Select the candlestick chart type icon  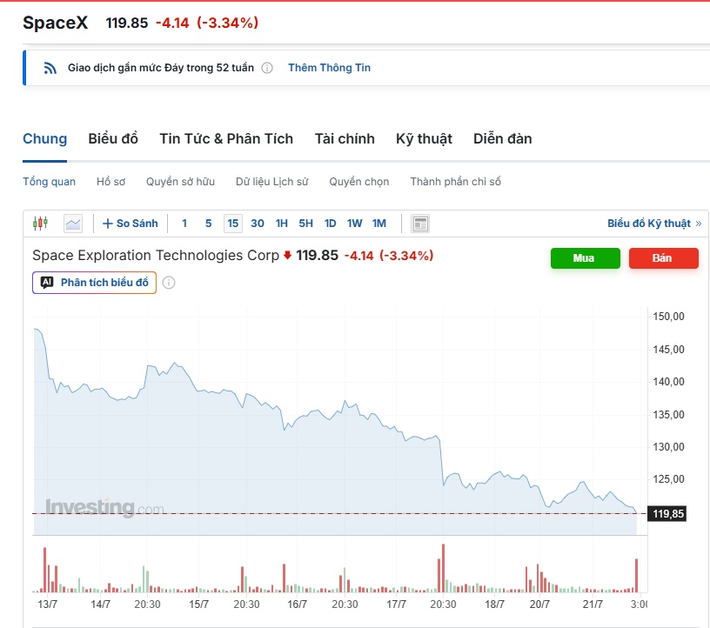tap(40, 224)
